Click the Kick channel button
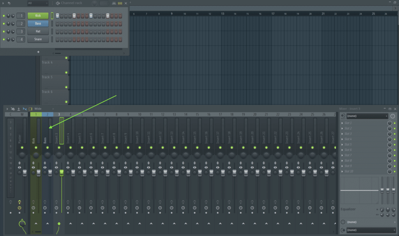Image resolution: width=399 pixels, height=236 pixels. tap(38, 16)
